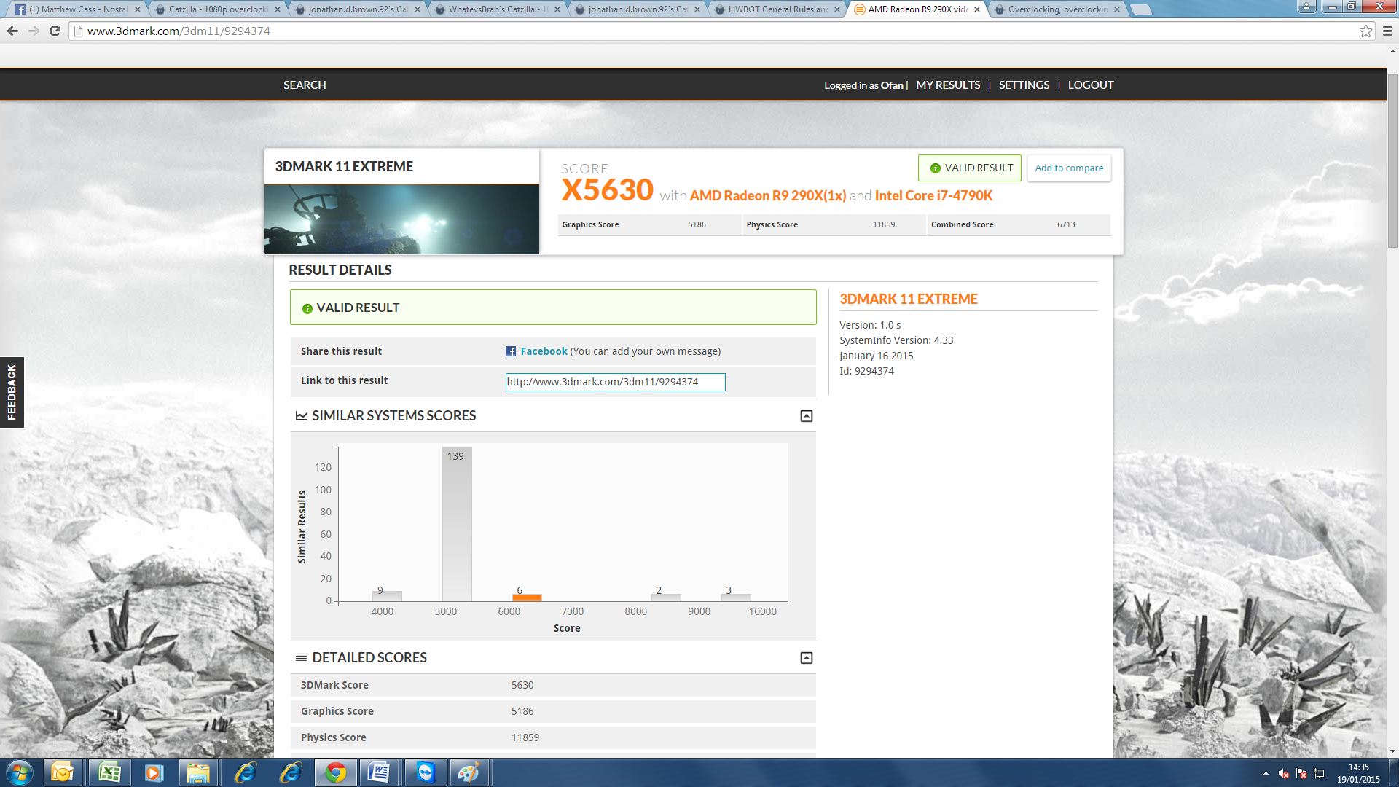
Task: Reload the 3DMark result page
Action: click(x=55, y=31)
